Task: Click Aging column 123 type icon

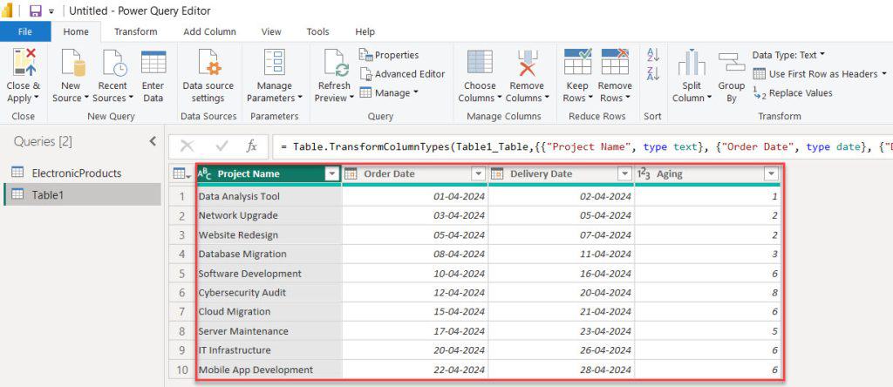Action: click(644, 174)
